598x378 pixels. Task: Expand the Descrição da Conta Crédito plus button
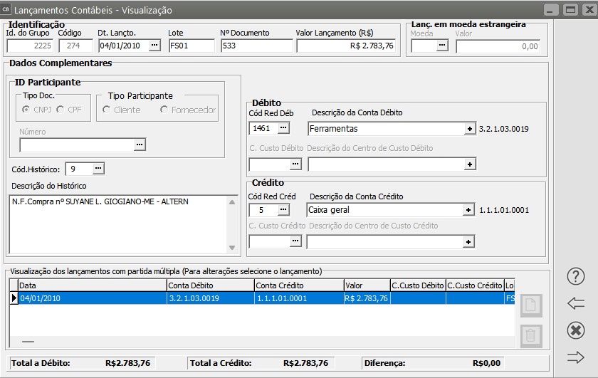pos(469,210)
